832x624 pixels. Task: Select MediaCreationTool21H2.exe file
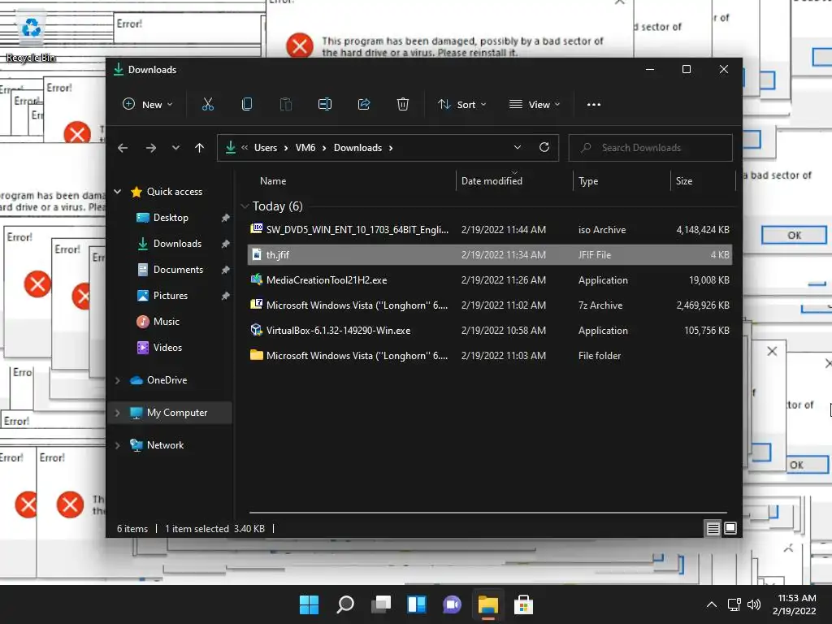[490, 280]
